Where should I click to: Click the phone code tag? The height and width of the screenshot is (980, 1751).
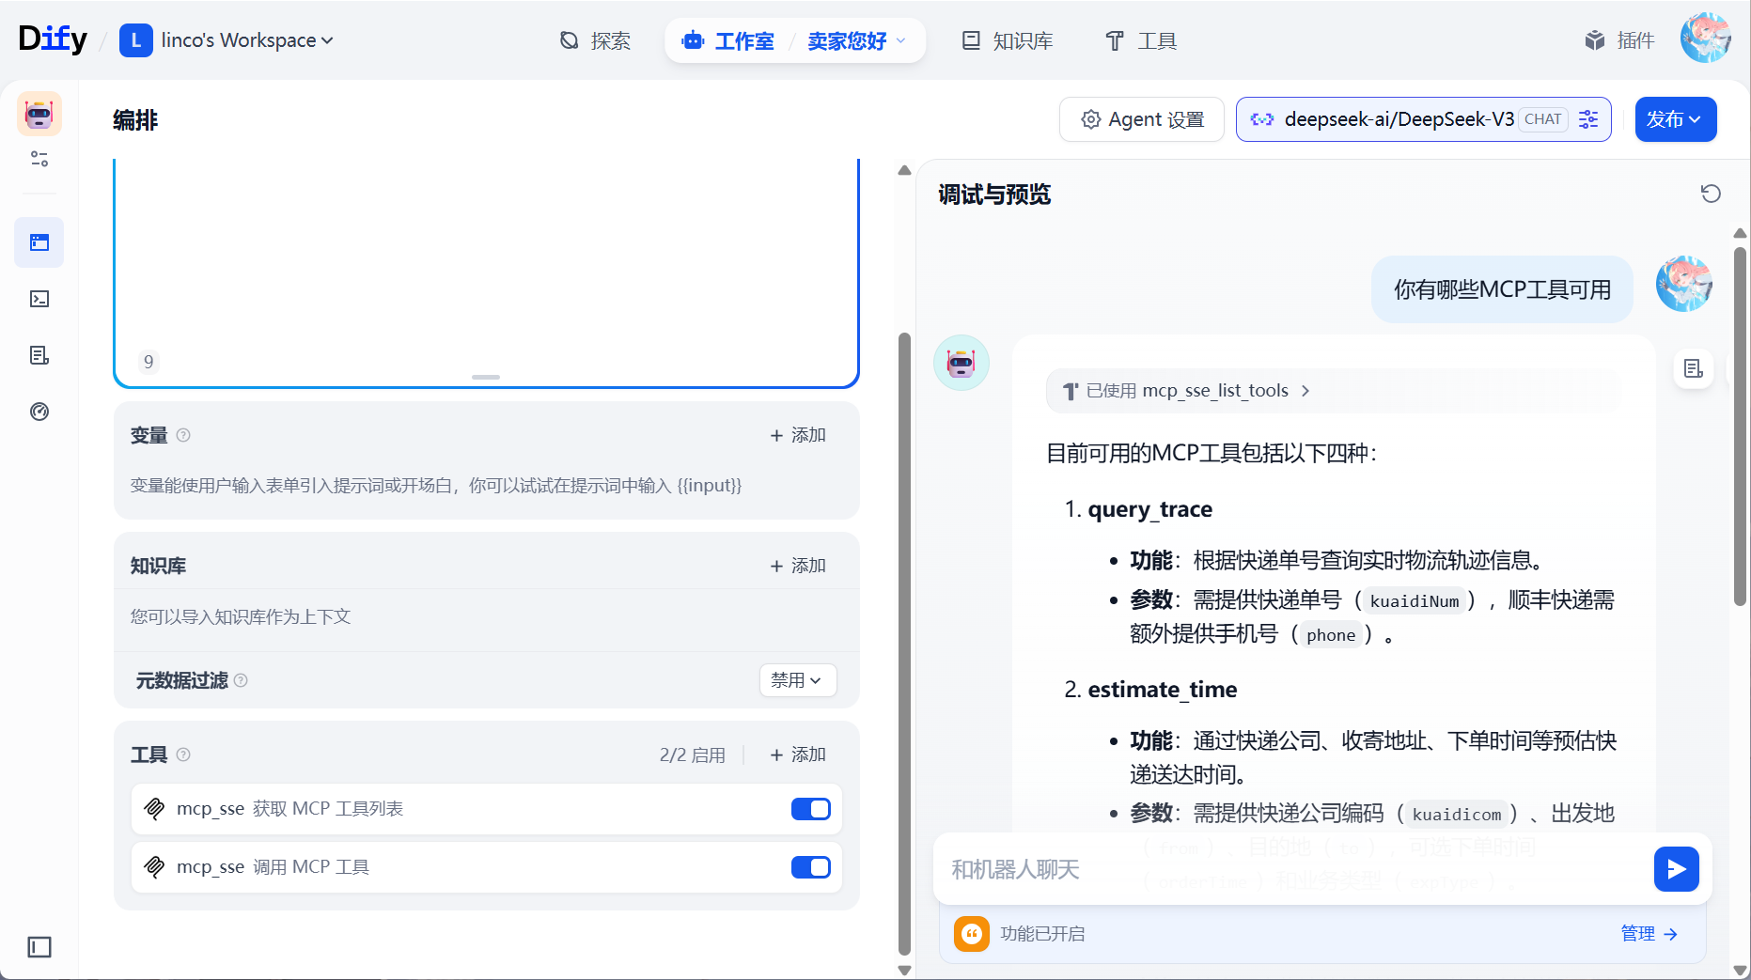(1331, 634)
